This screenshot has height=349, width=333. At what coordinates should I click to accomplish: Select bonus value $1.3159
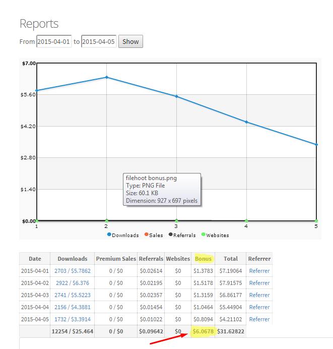203,295
